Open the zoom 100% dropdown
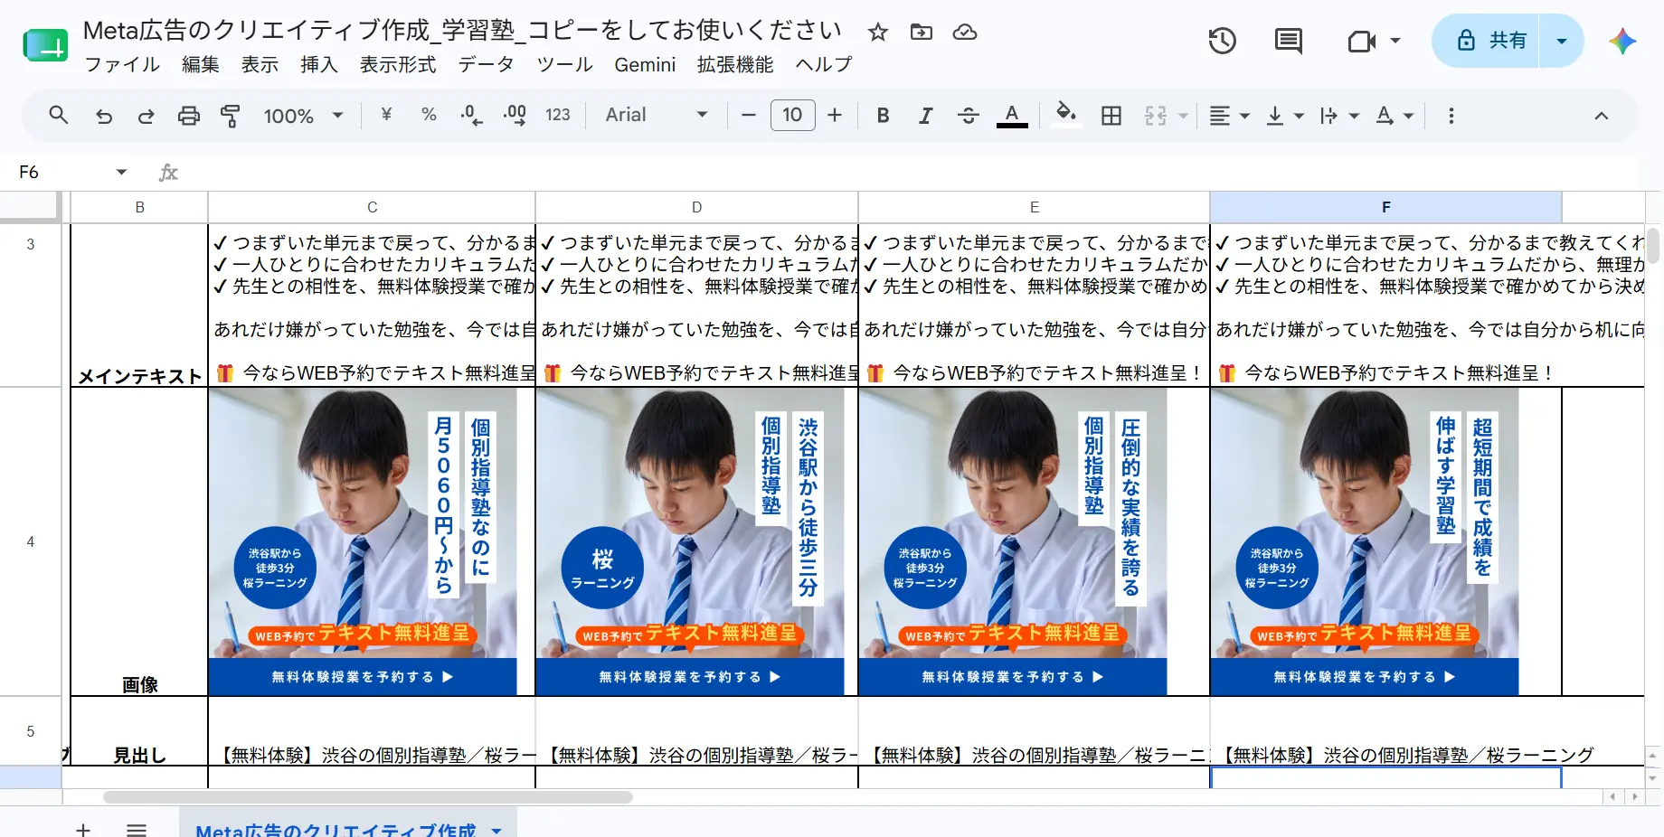 (x=303, y=116)
